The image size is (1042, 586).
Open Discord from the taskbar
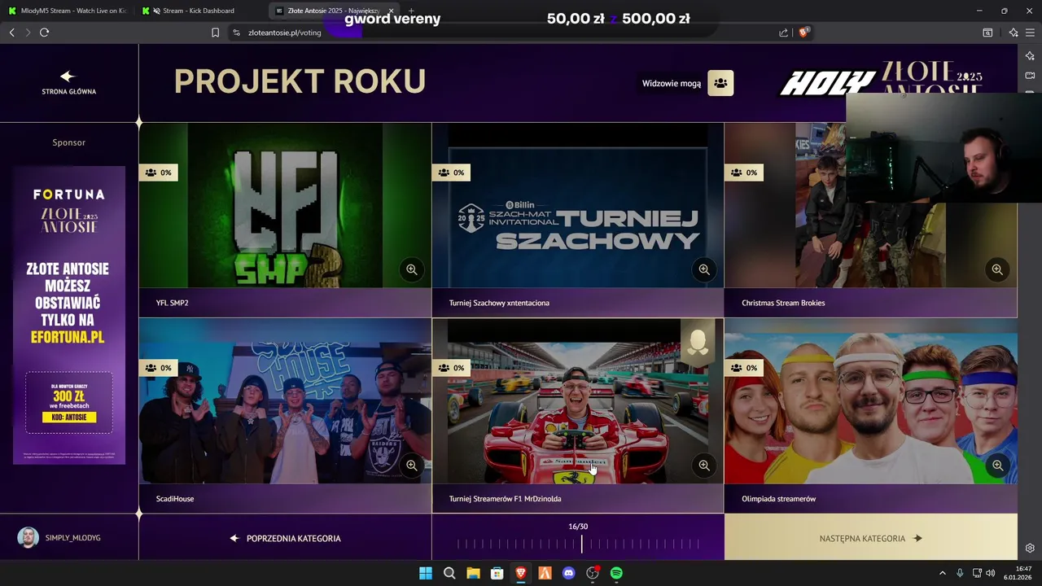tap(569, 573)
